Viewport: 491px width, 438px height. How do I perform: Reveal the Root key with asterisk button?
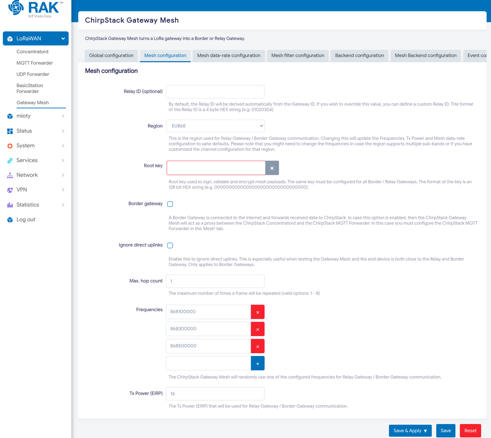point(272,168)
